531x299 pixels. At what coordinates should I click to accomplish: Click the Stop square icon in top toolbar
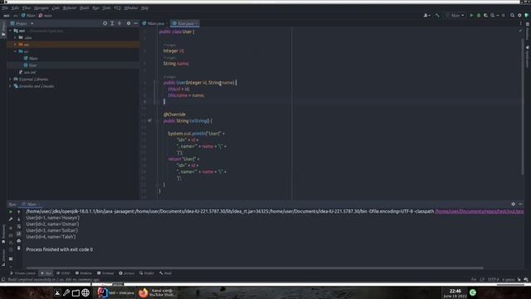504,15
